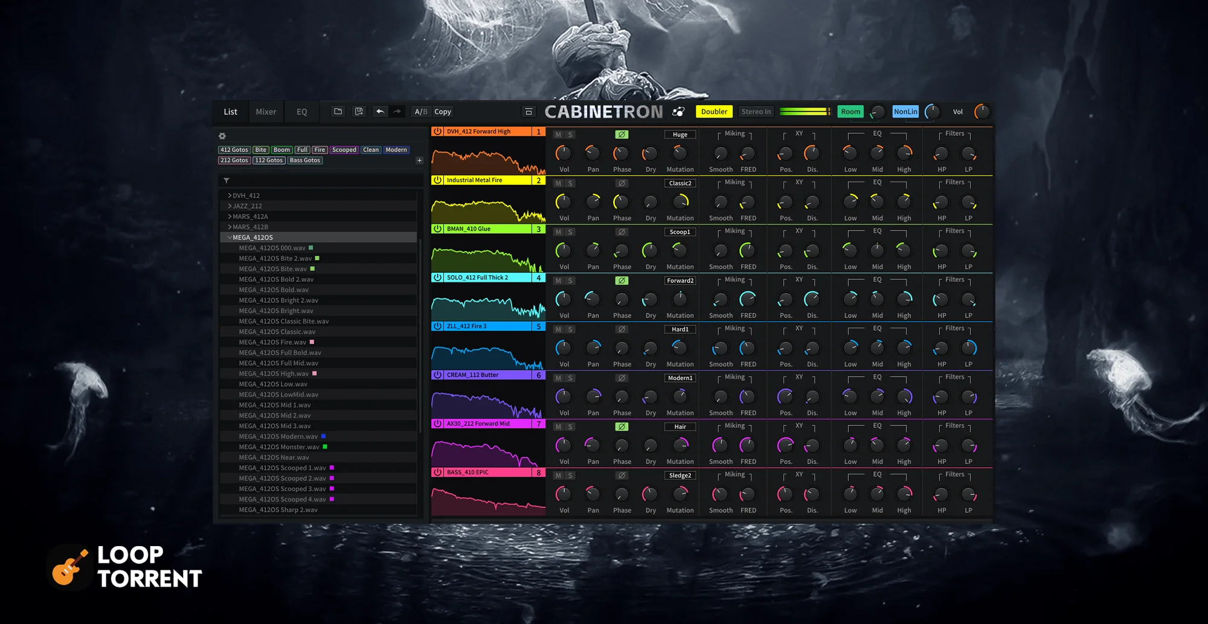Switch to the EQ tab
Image resolution: width=1208 pixels, height=624 pixels.
click(302, 112)
